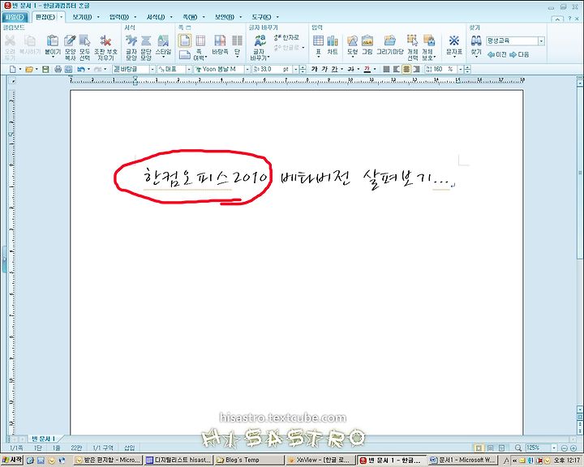Toggle justify paragraph alignment

point(386,69)
